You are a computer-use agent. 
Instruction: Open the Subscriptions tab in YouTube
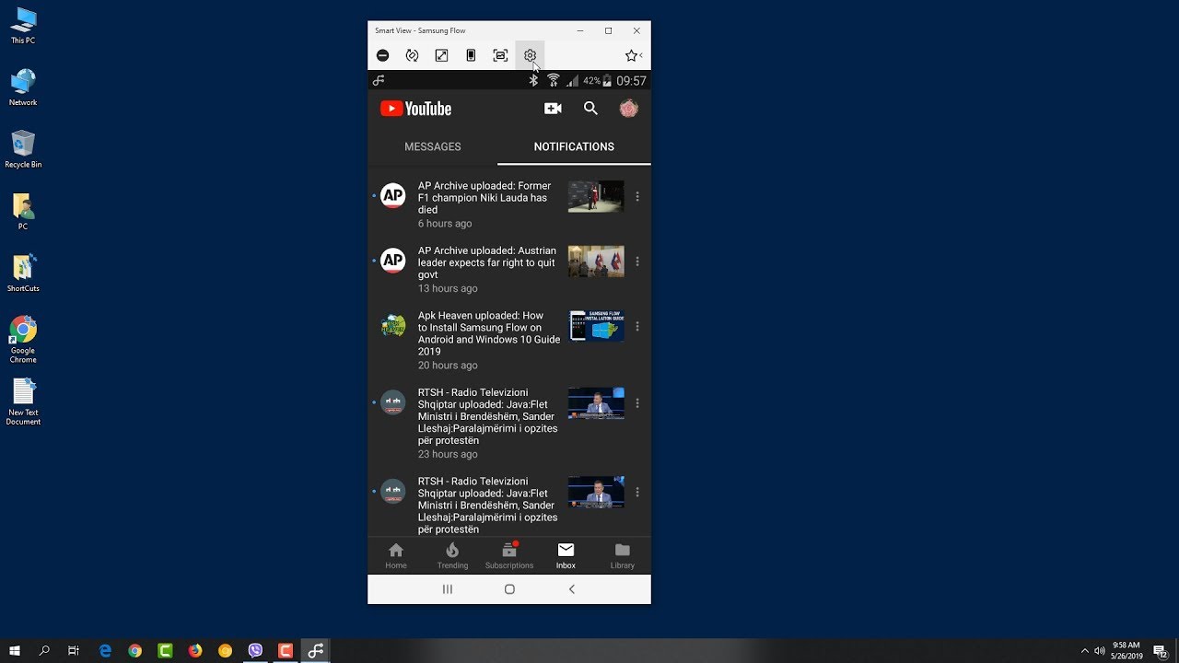click(x=509, y=556)
